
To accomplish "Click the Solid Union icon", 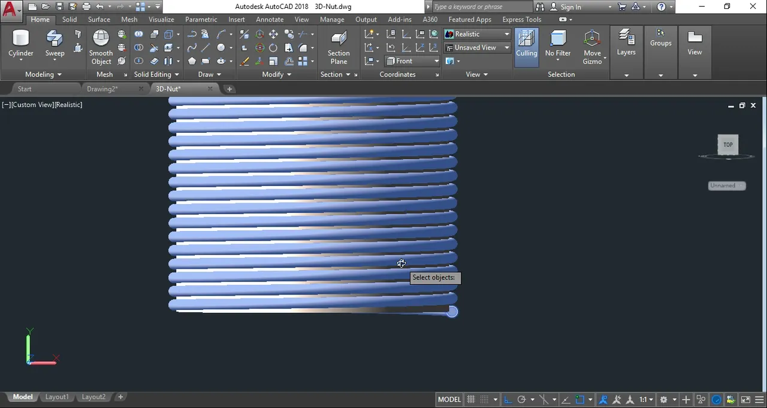I will click(x=138, y=34).
